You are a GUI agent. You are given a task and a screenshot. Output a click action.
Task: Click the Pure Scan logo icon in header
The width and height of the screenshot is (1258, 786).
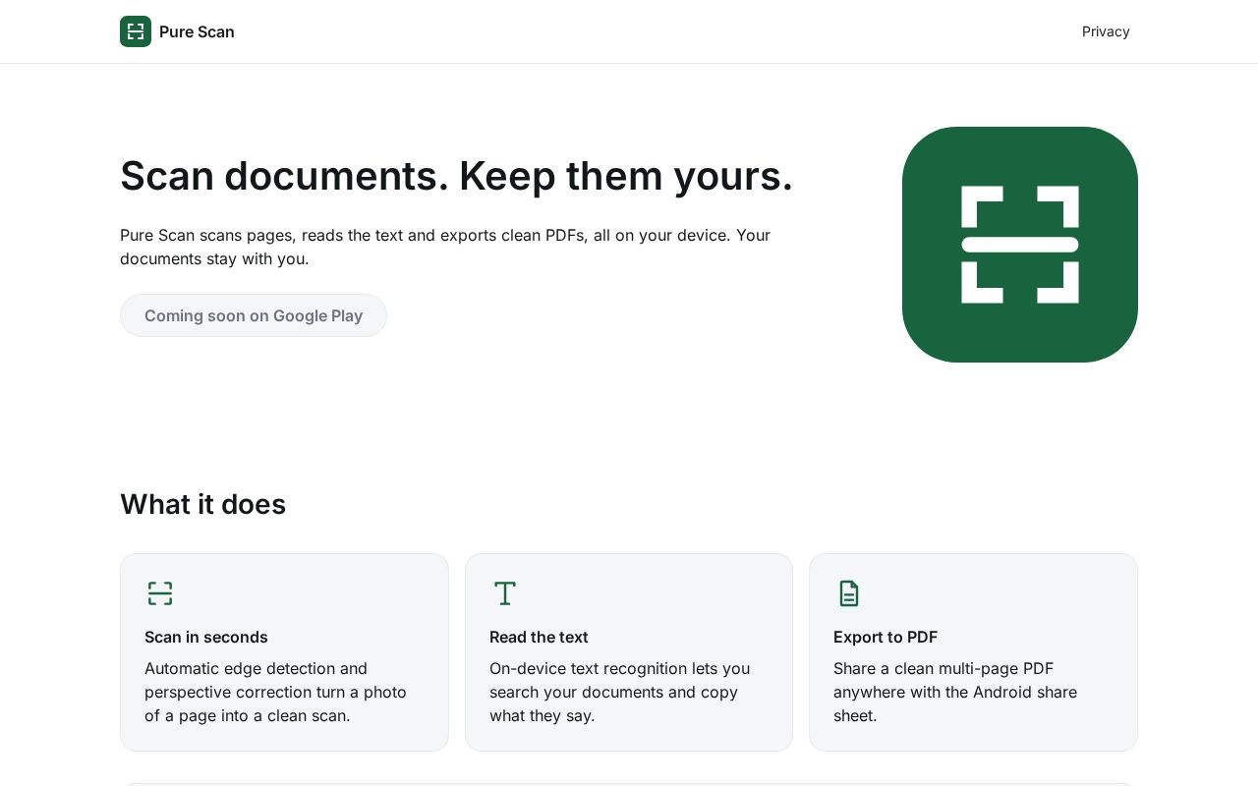136,31
